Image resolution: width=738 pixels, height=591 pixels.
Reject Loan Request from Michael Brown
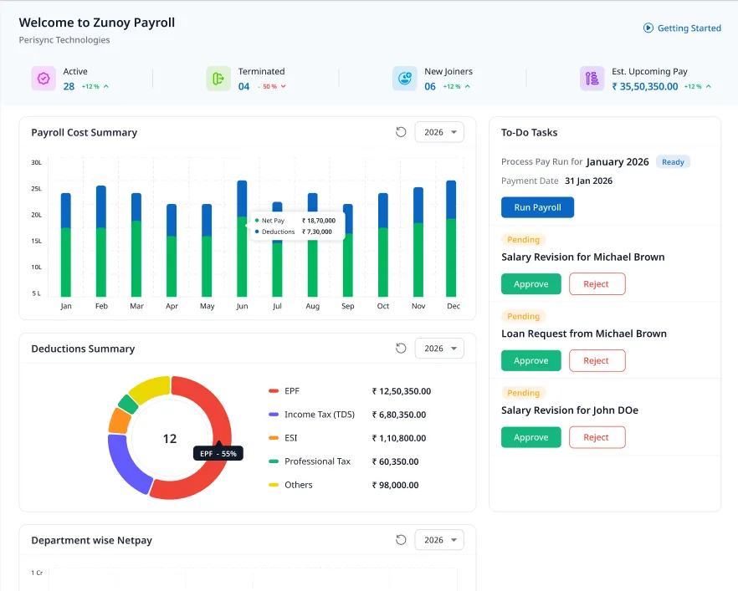coord(597,360)
